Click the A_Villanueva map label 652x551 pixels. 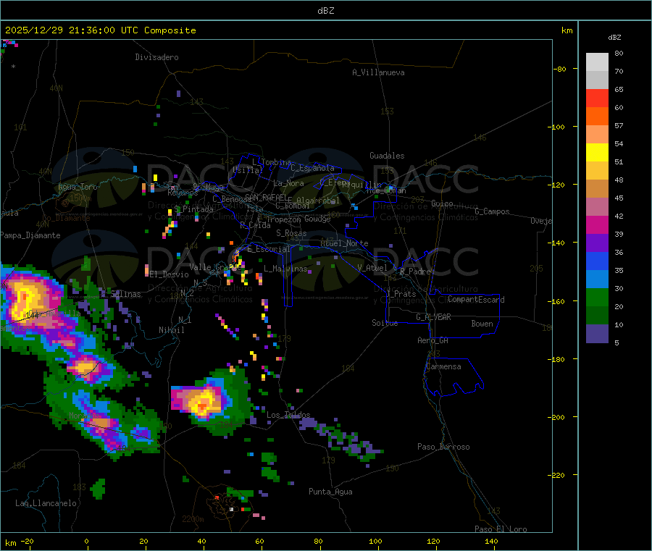(x=378, y=72)
